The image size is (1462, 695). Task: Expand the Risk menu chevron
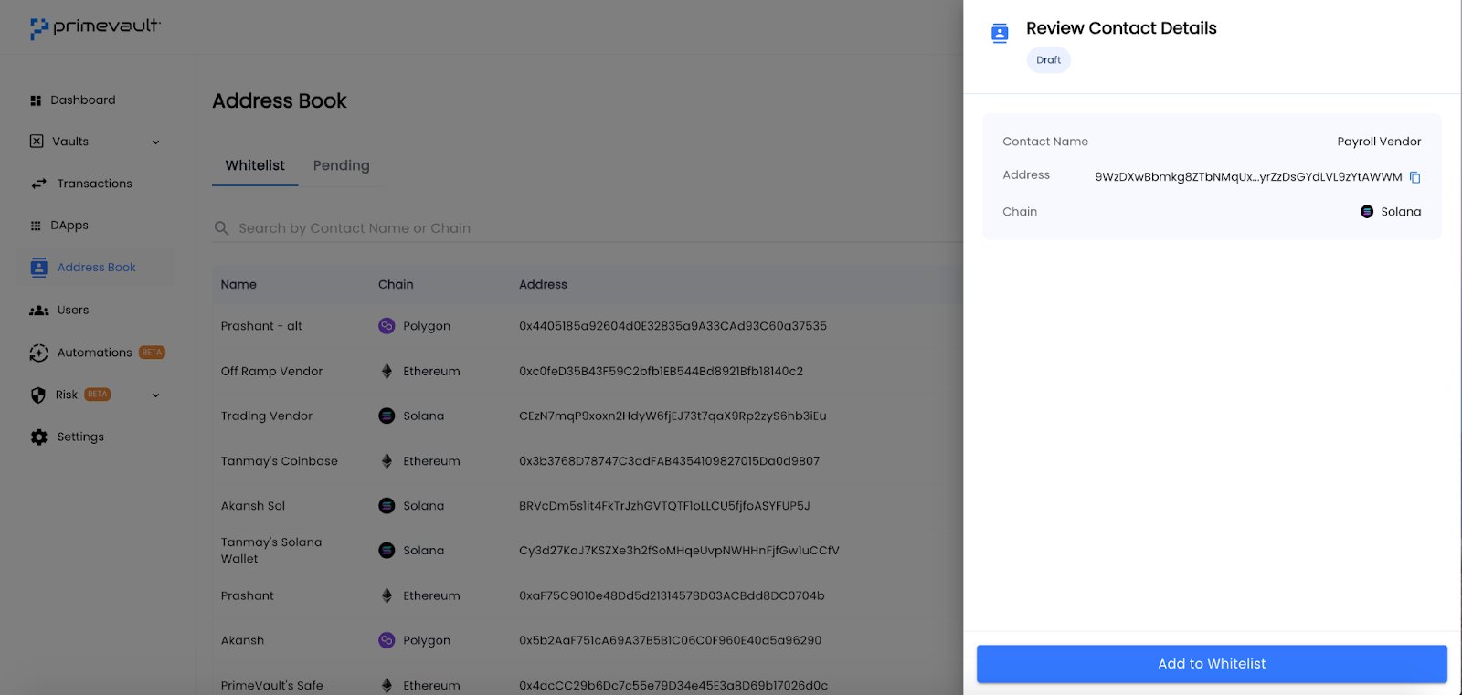pyautogui.click(x=155, y=395)
